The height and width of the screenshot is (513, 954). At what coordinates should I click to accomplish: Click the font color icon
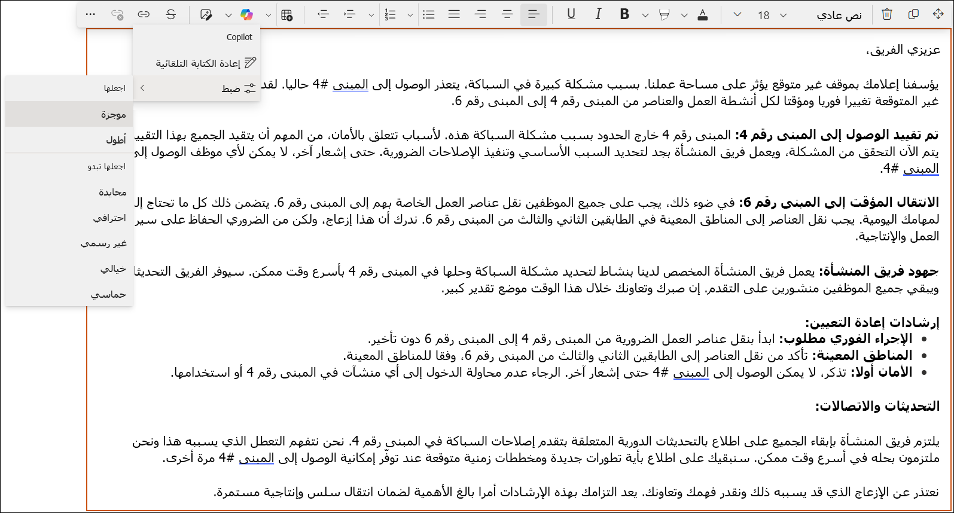703,14
